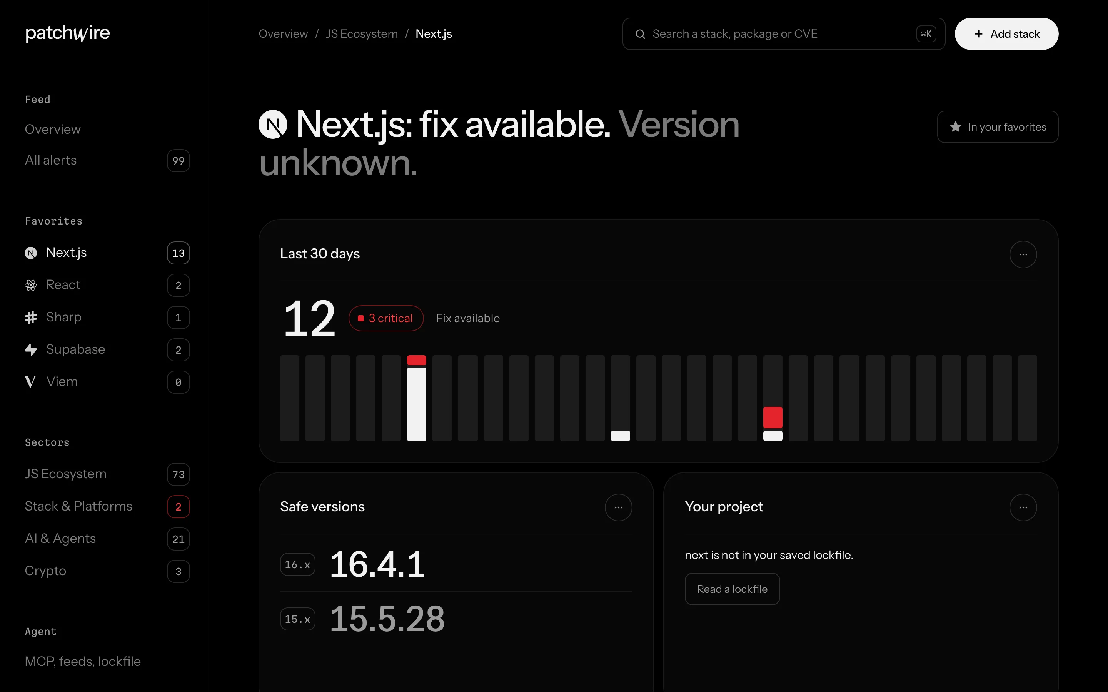Click the short white-only bar in chart
The image size is (1108, 692).
[621, 436]
